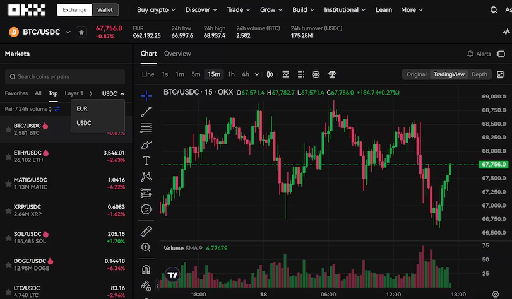Screen dimensions: 512x299
Task: Expand chart to fullscreen
Action: (x=500, y=74)
